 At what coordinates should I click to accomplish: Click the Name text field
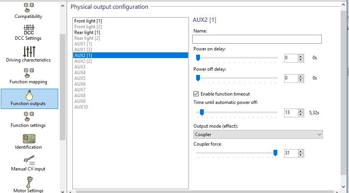[257, 39]
